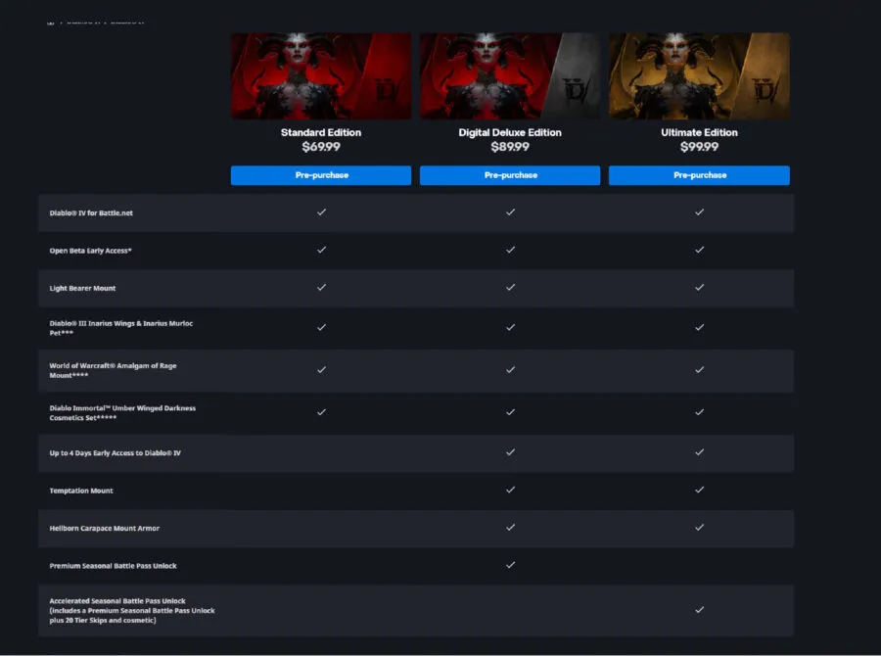Click Ultimate checkmark for Hellborn Carapace Mount Armor
This screenshot has width=881, height=656.
[x=699, y=527]
